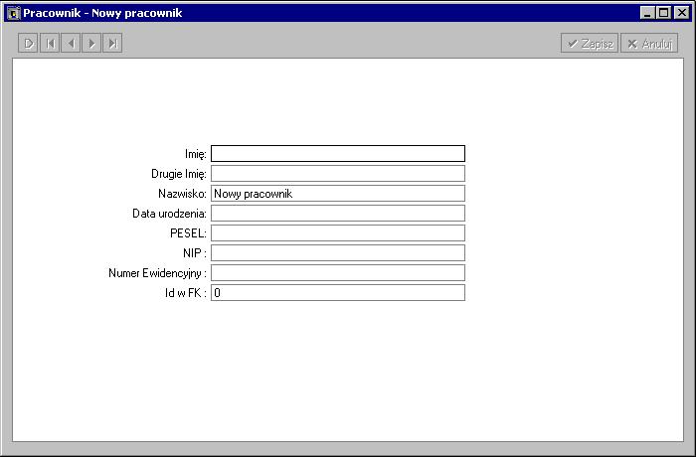Click the Anuluj cancel button
The image size is (696, 457).
tap(649, 43)
